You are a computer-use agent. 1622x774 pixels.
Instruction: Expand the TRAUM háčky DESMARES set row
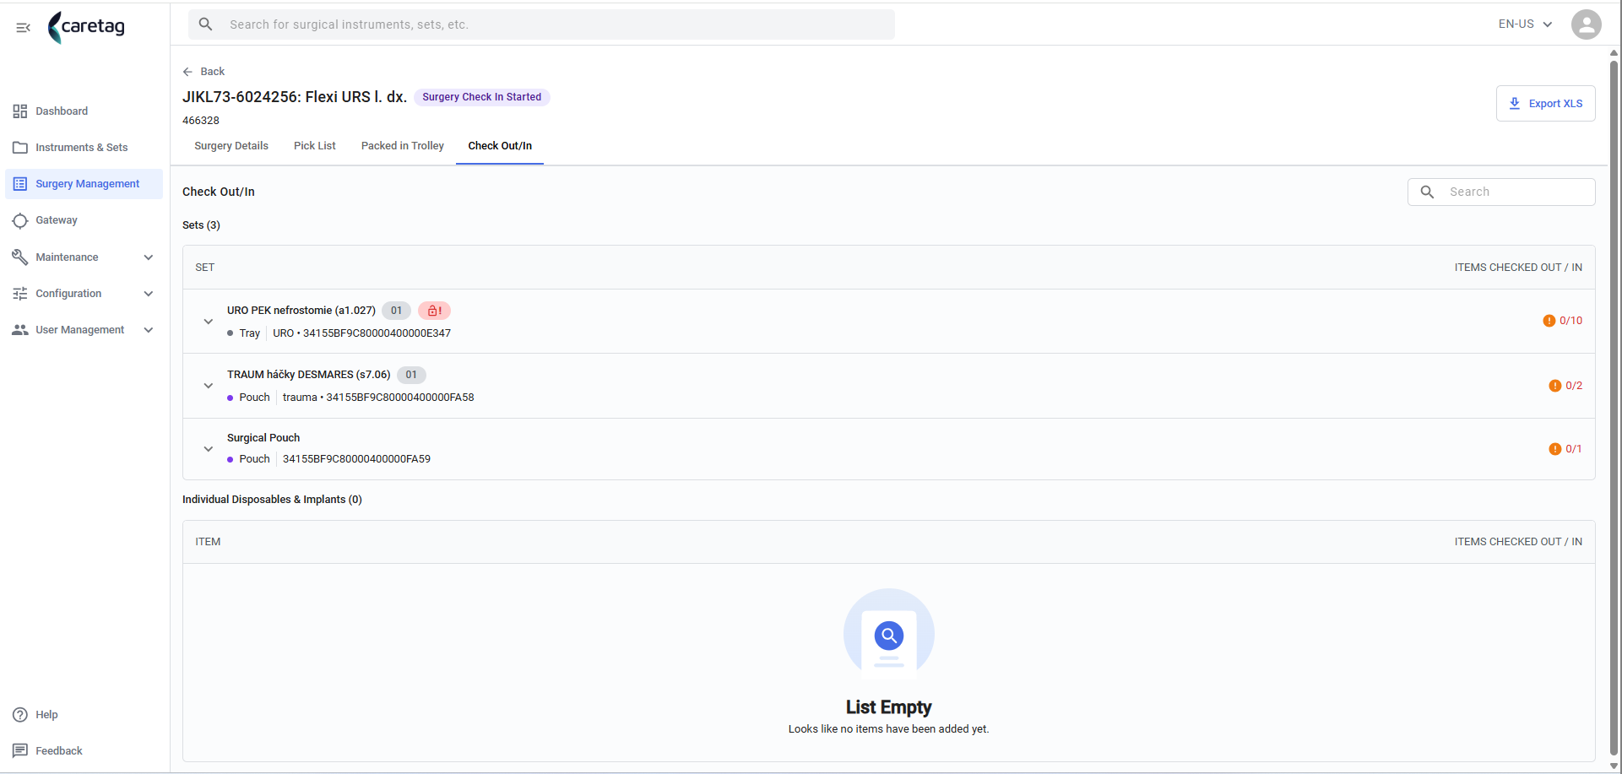click(208, 386)
